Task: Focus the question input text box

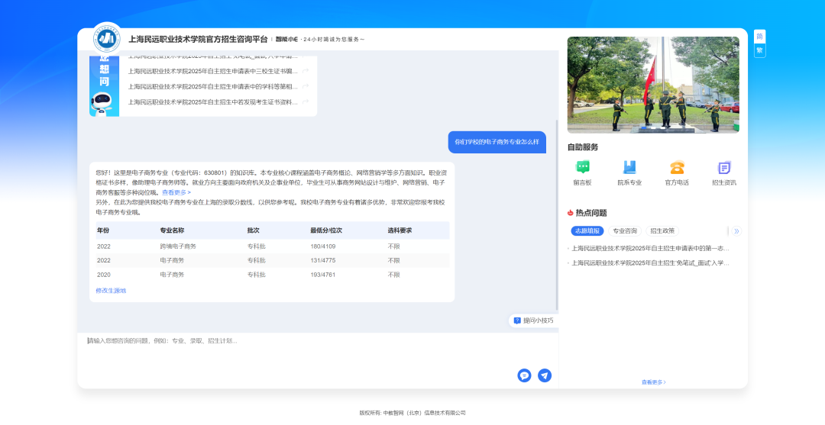Action: coord(318,349)
